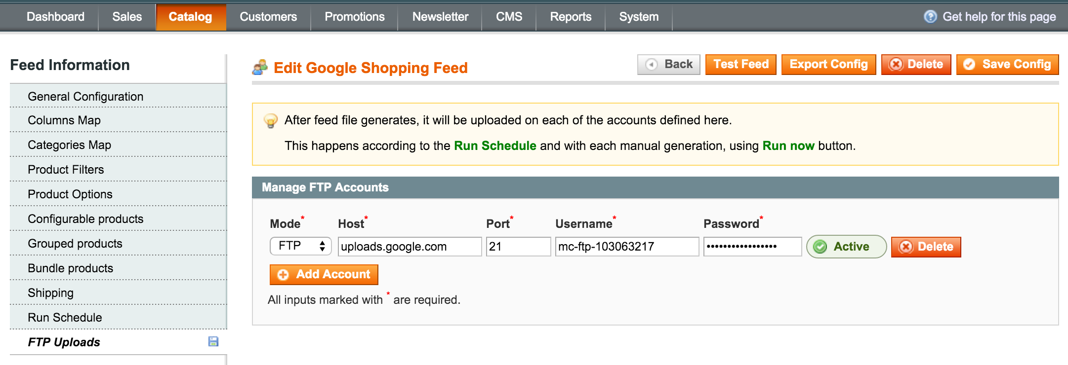Click the save disk icon beside FTP Uploads
The image size is (1068, 365).
pyautogui.click(x=213, y=341)
